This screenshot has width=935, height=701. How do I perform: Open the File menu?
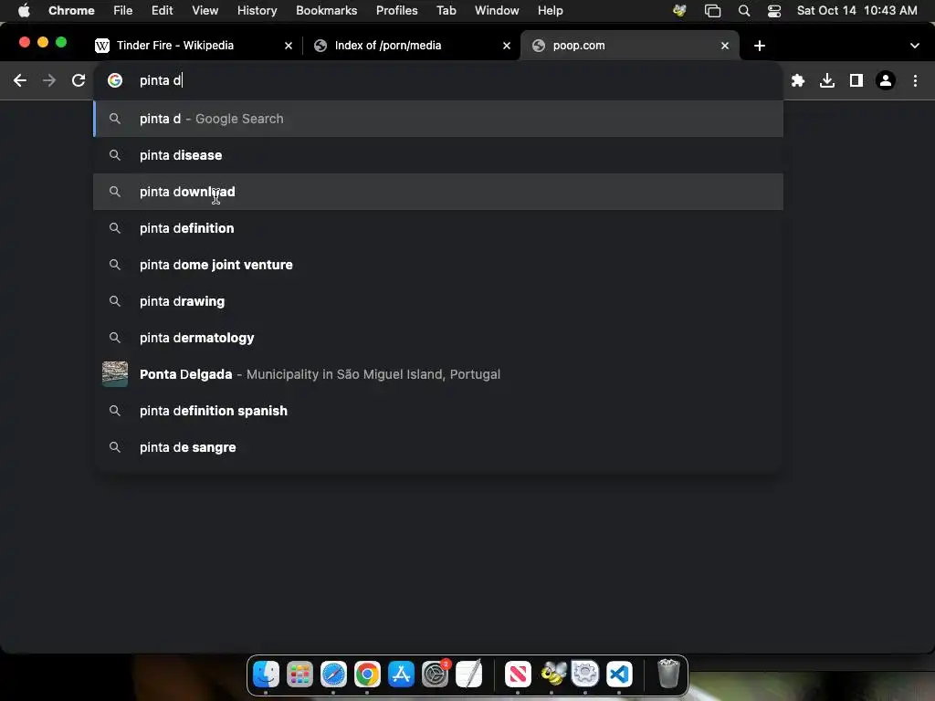pyautogui.click(x=123, y=11)
